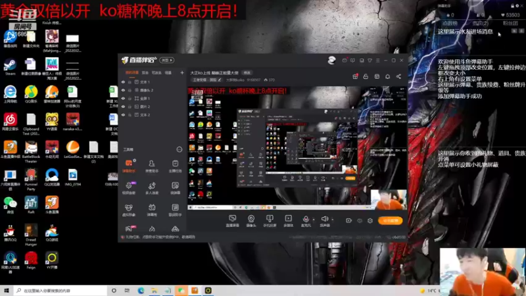Select the 文本 2 source row
Image resolution: width=526 pixels, height=296 pixels.
pos(153,114)
